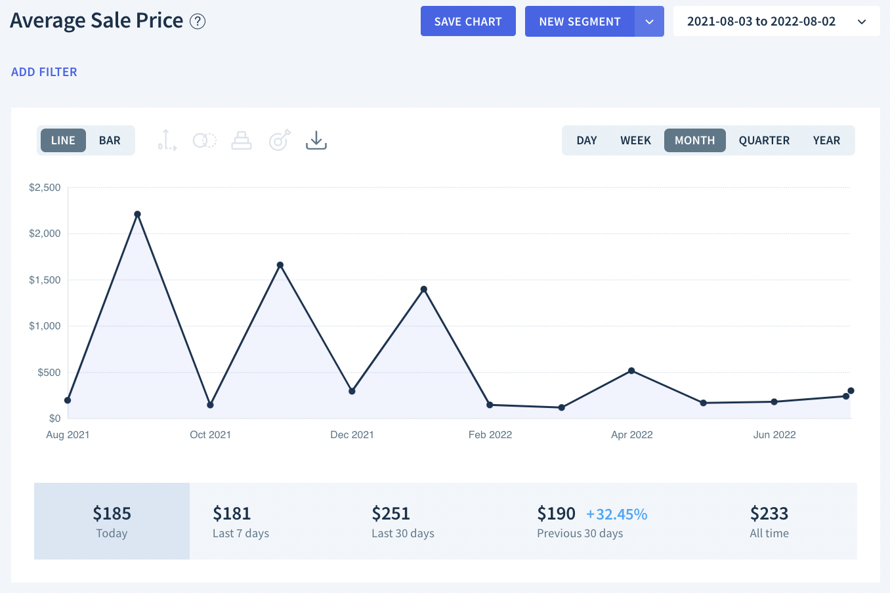This screenshot has height=593, width=890.
Task: Click the target goal icon
Action: 280,140
